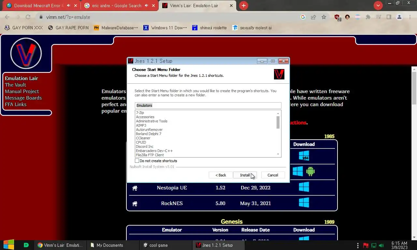Open the Chrome profile avatar icon
The image size is (417, 250).
[x=399, y=17]
